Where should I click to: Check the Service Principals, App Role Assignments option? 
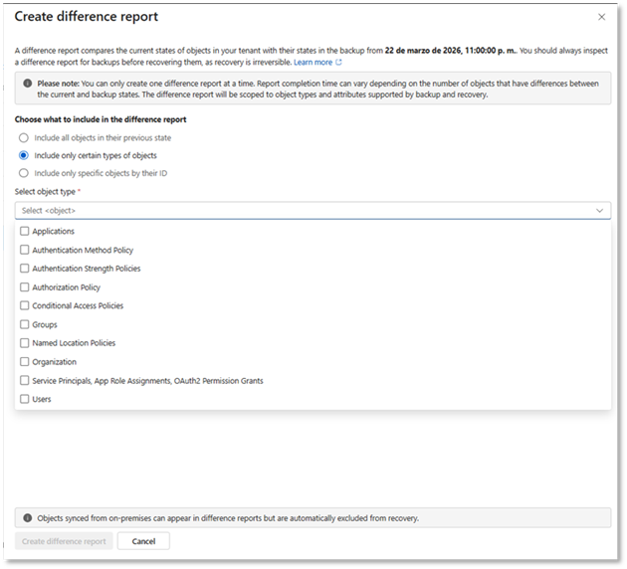pyautogui.click(x=25, y=380)
